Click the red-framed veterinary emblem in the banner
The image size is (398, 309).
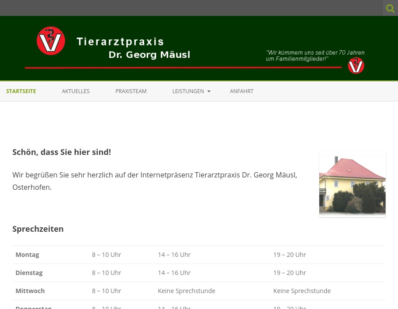356,65
